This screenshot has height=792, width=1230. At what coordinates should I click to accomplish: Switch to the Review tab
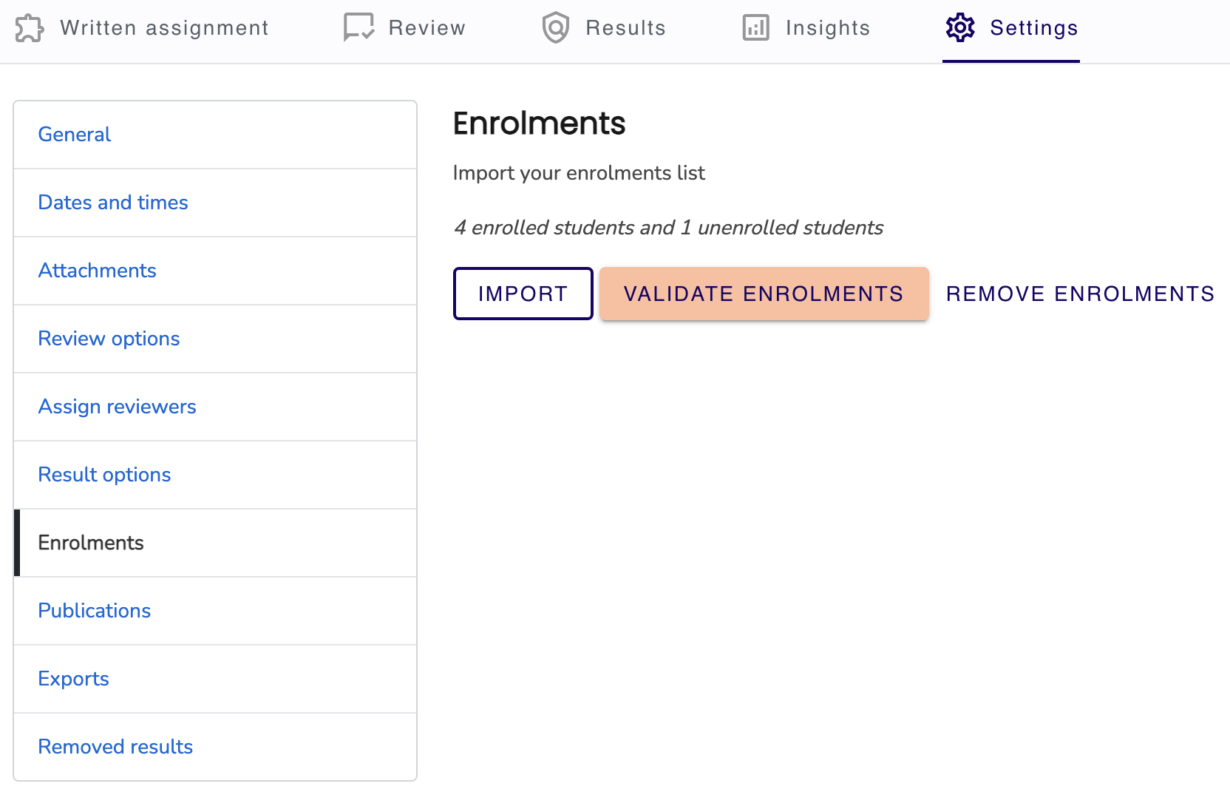[x=404, y=28]
